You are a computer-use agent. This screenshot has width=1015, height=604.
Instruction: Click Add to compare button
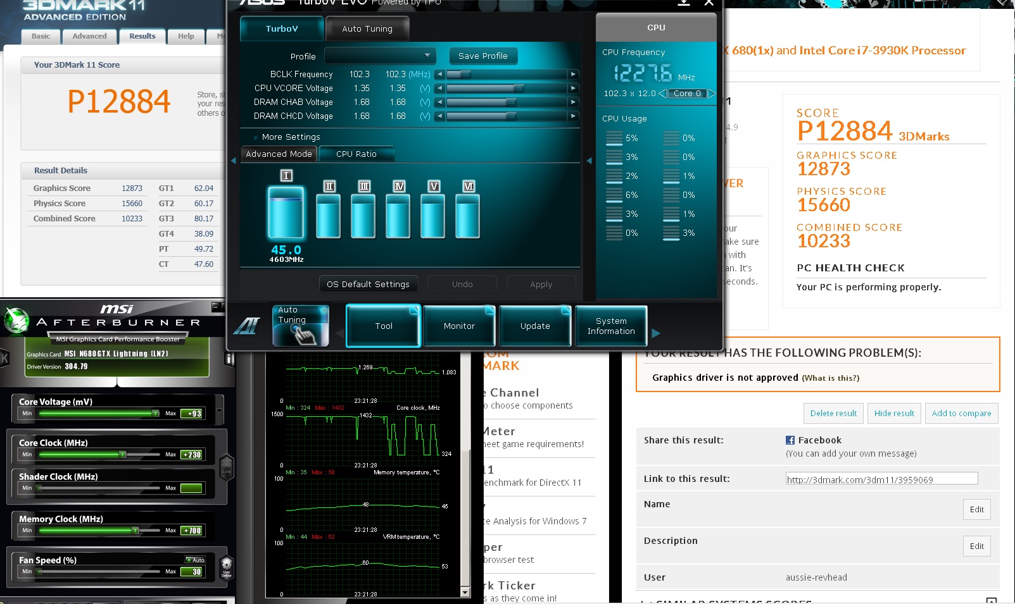pos(961,413)
